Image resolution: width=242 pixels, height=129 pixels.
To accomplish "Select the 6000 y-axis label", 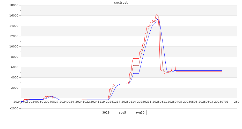I will (x=14, y=67).
